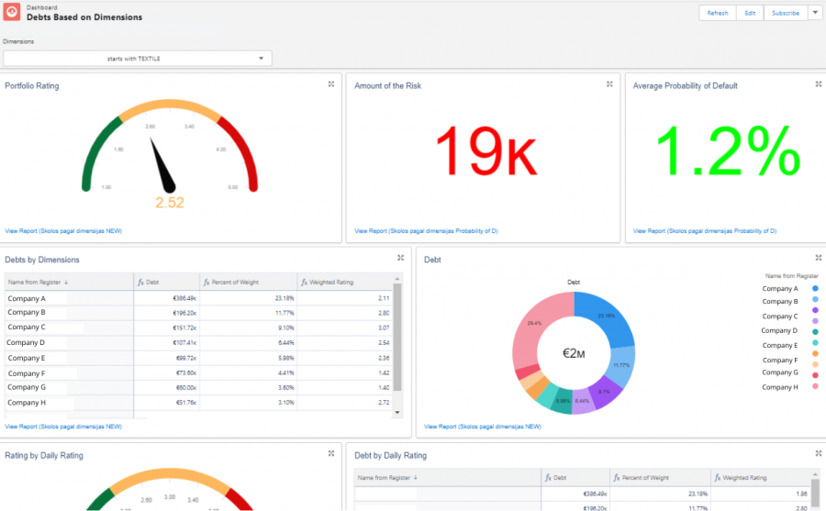Open View Report link under Average Probability of Default

coord(705,231)
